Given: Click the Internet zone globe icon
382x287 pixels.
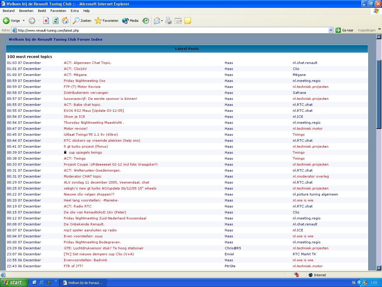Looking at the screenshot, I should (x=310, y=275).
